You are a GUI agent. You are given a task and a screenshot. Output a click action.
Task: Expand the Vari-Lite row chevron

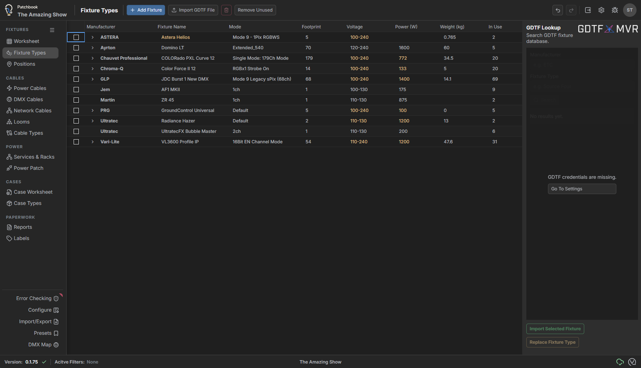coord(93,142)
